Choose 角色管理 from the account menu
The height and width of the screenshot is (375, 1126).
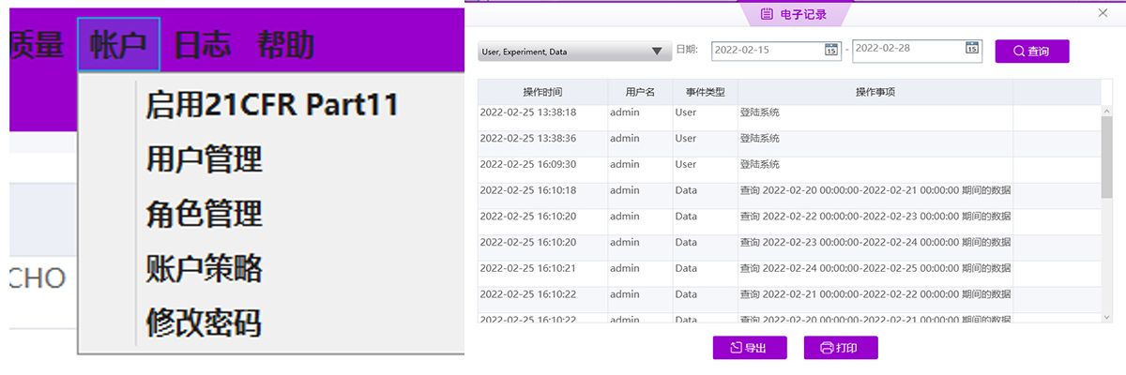pos(205,213)
